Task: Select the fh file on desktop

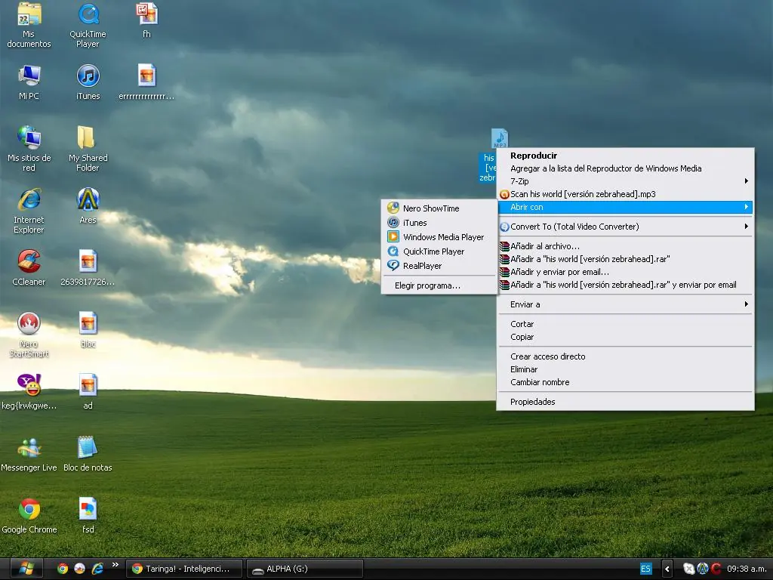Action: 147,20
